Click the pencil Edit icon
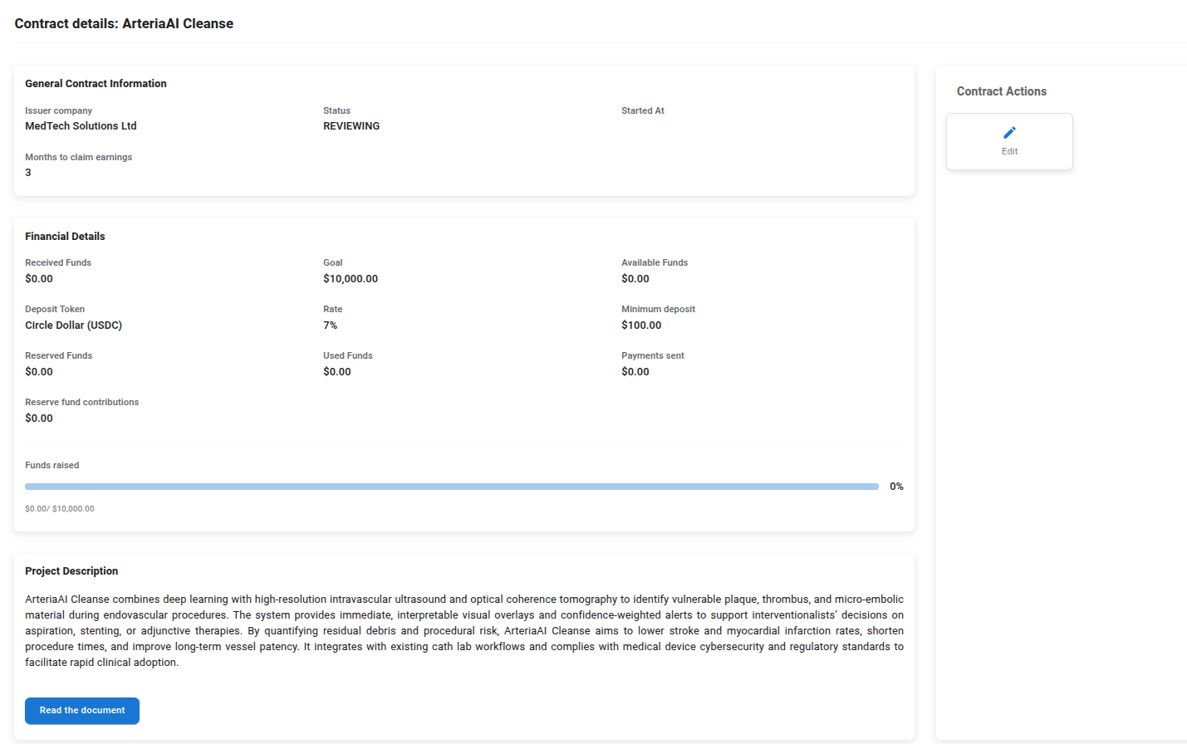This screenshot has height=744, width=1187. pyautogui.click(x=1009, y=133)
